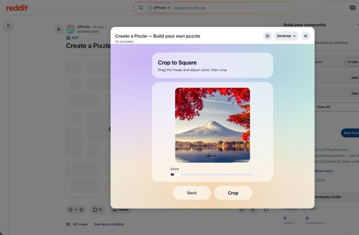Open the sidebar hamburger menu
The width and height of the screenshot is (359, 235).
(x=8, y=26)
